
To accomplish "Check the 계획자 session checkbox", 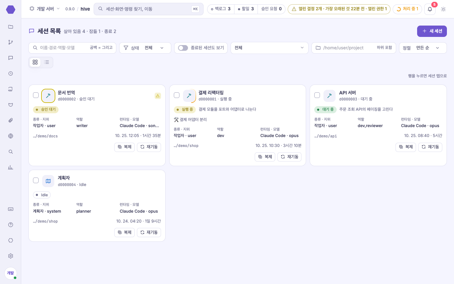I will pyautogui.click(x=36, y=180).
